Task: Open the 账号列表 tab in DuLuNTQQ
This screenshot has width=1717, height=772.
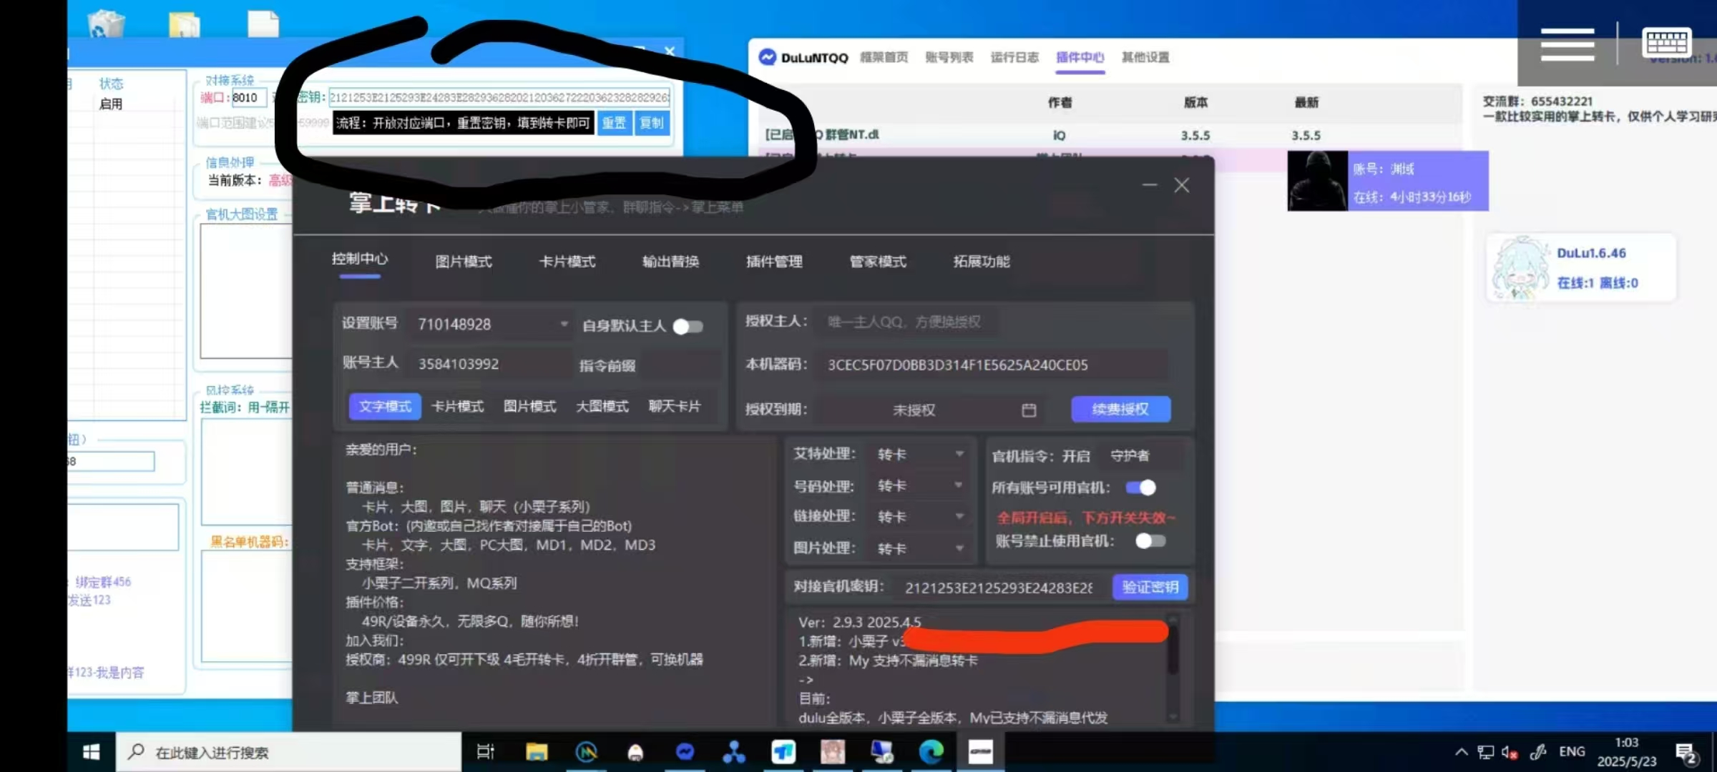Action: [x=949, y=57]
